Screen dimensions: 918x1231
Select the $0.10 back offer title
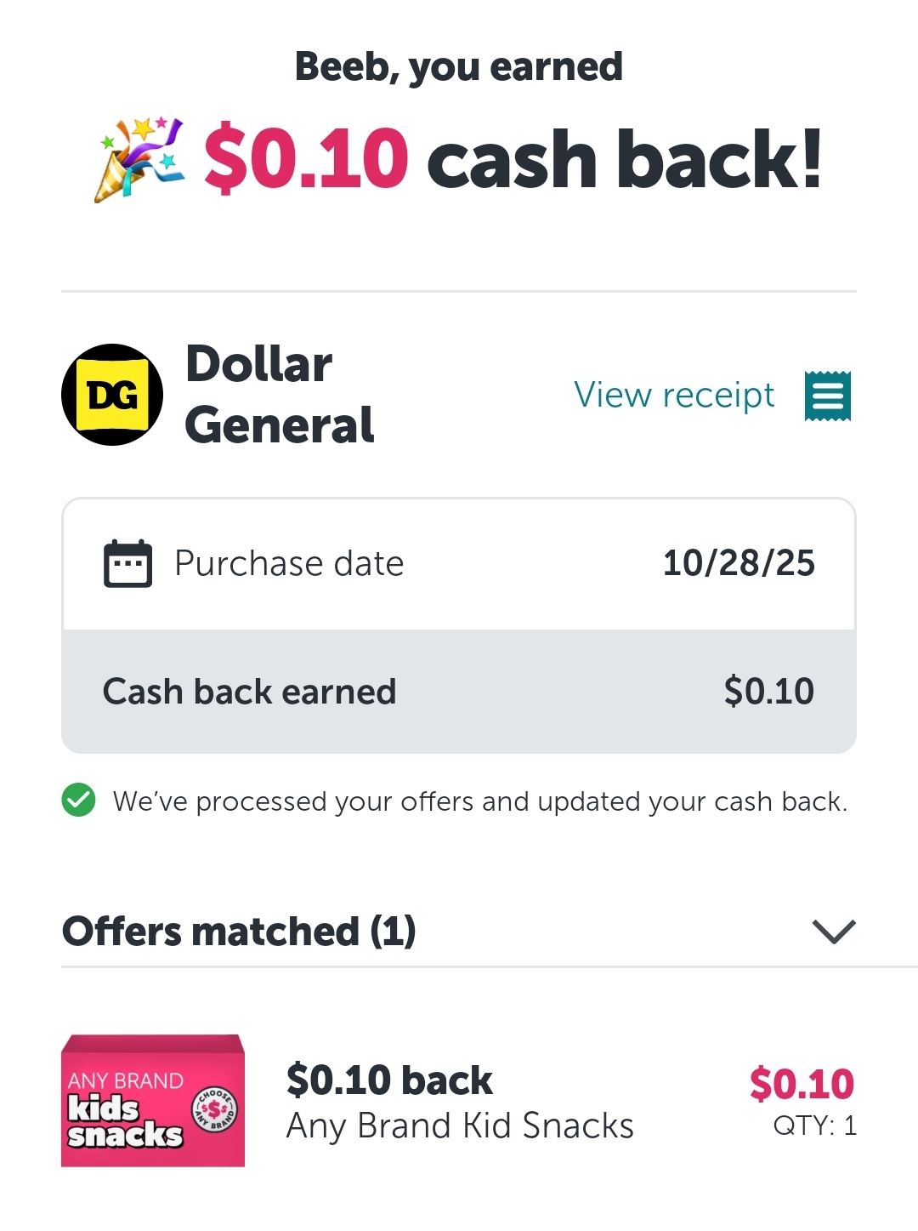point(389,1080)
